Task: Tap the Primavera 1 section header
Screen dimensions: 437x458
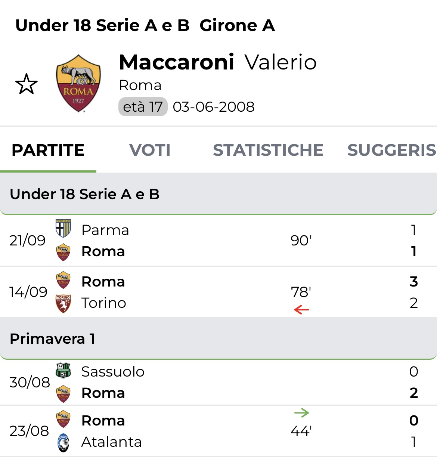Action: 218,339
